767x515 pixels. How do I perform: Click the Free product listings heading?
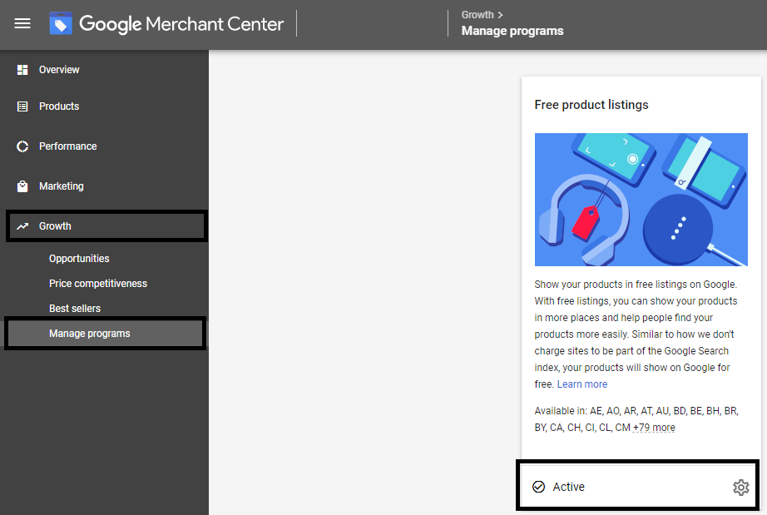pyautogui.click(x=591, y=105)
